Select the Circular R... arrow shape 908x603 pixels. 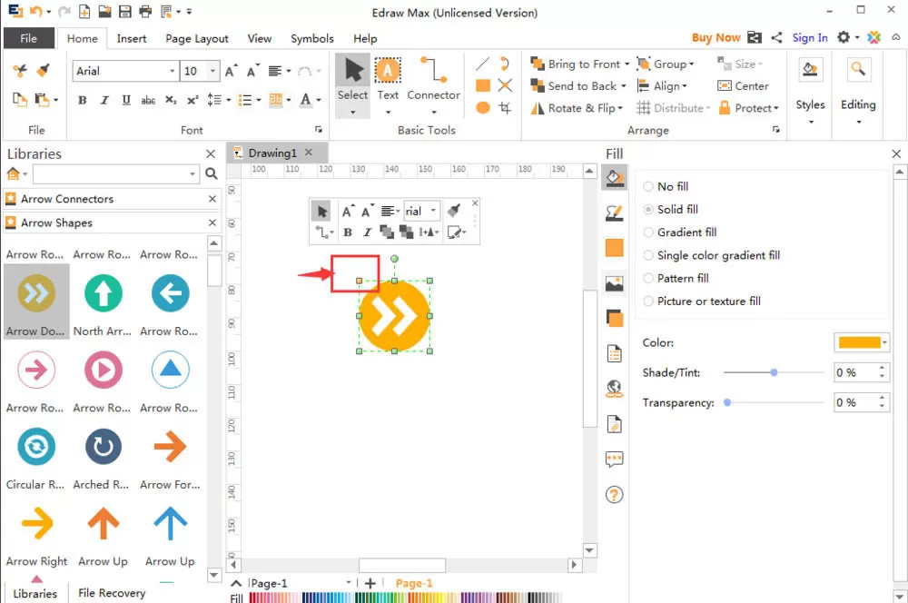click(x=36, y=457)
